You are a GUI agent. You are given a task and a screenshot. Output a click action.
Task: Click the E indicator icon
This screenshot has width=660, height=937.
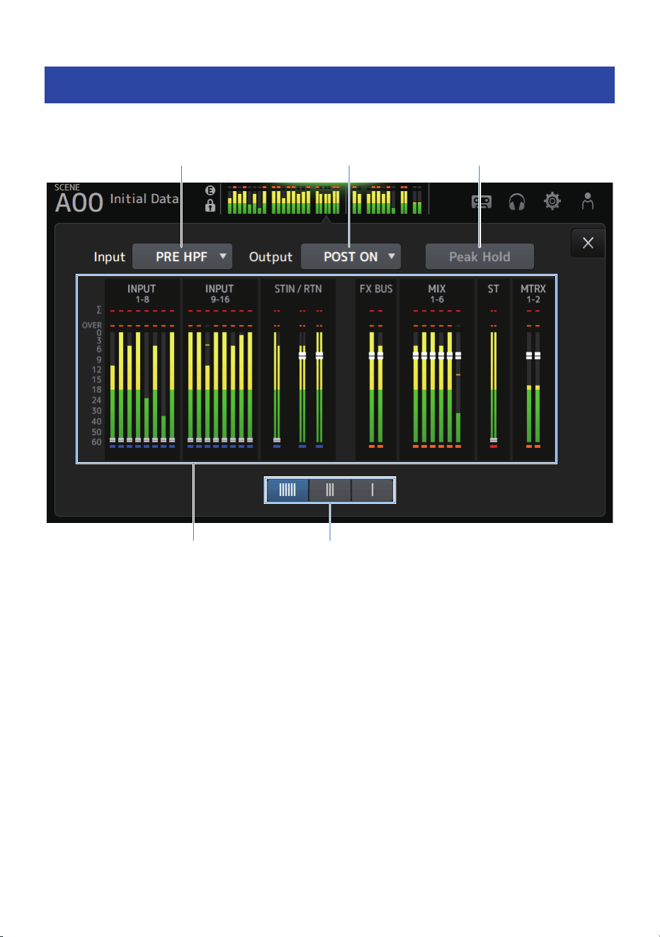tap(210, 190)
